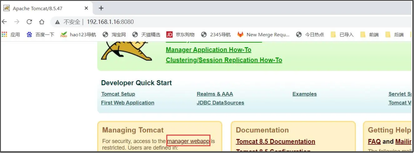The height and width of the screenshot is (153, 415).
Task: Open the 淘宝网 bookmark
Action: [x=114, y=35]
